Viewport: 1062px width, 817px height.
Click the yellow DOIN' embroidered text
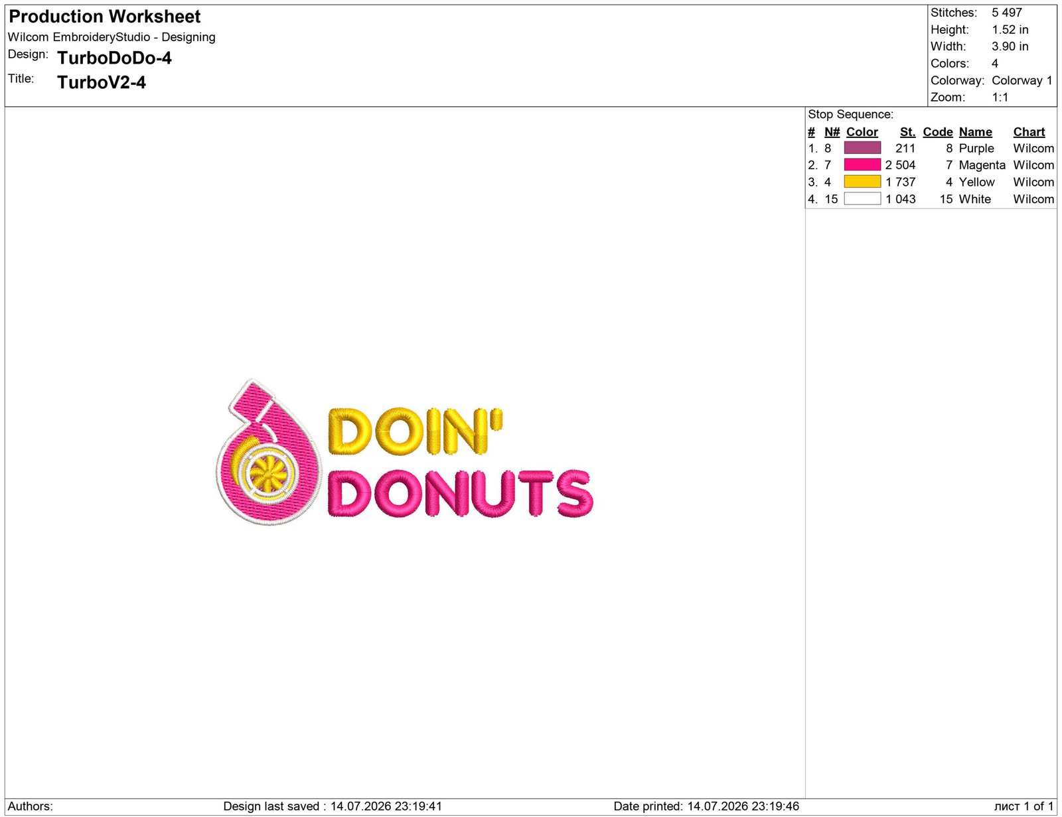(416, 431)
